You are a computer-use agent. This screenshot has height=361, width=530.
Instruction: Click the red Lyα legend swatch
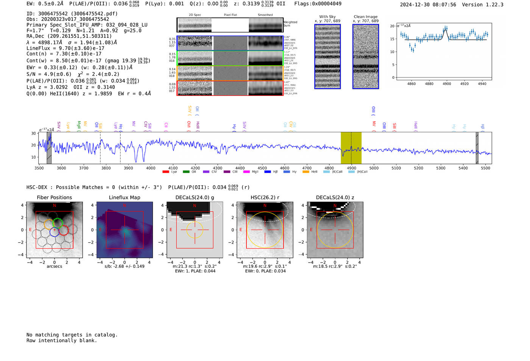point(165,172)
